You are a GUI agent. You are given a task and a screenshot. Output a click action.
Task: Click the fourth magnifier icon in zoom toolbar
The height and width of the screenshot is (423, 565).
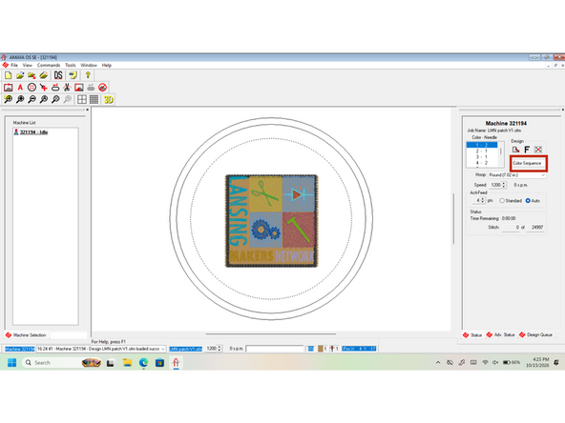click(44, 99)
